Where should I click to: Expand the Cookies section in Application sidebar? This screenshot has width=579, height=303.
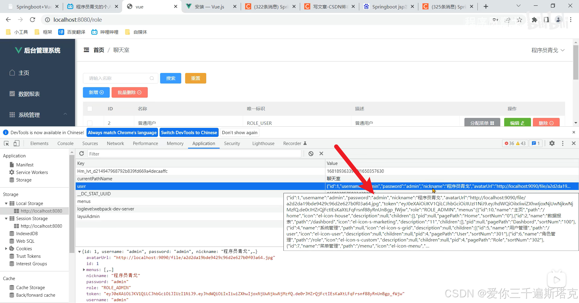tap(7, 248)
